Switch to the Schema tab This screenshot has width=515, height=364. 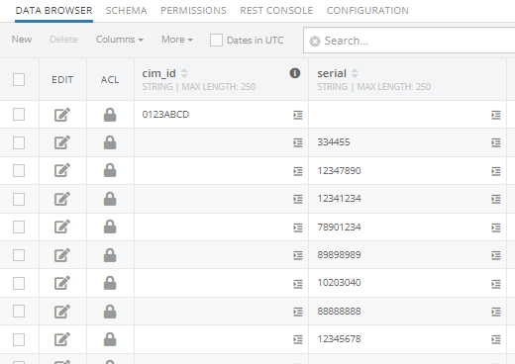point(126,11)
